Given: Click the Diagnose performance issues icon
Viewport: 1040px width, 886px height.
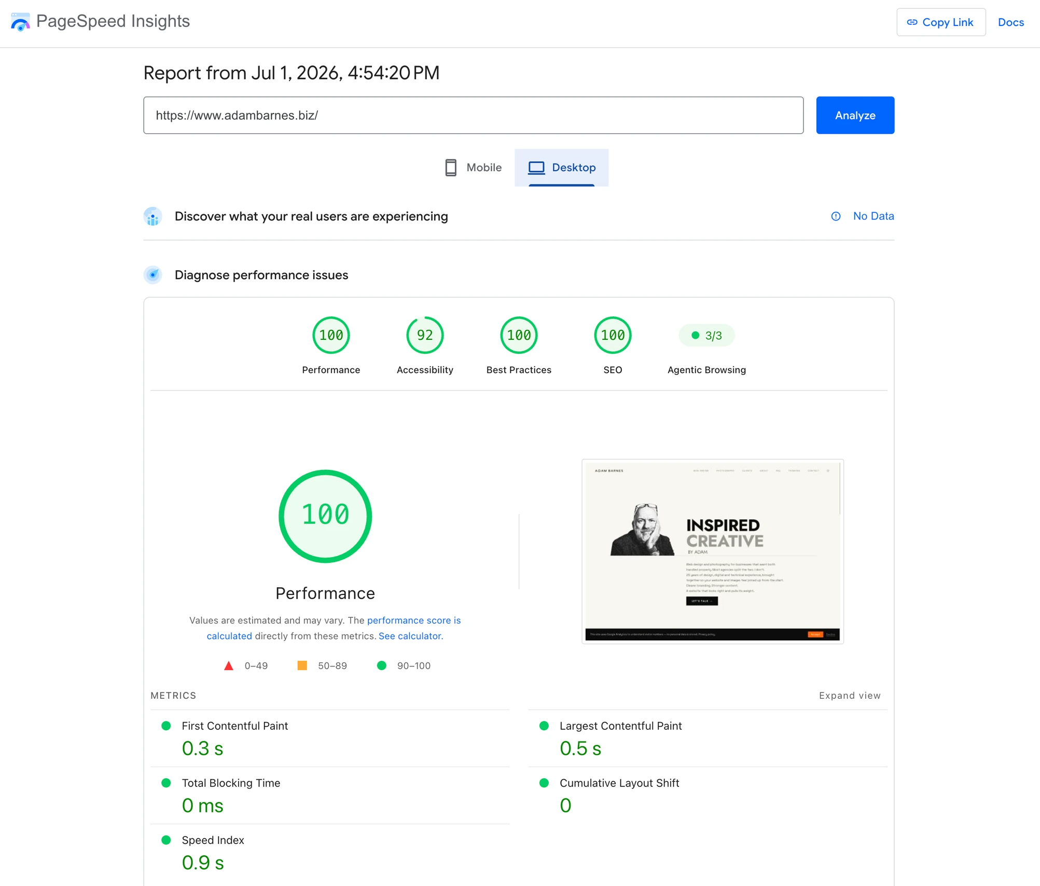Looking at the screenshot, I should click(152, 275).
